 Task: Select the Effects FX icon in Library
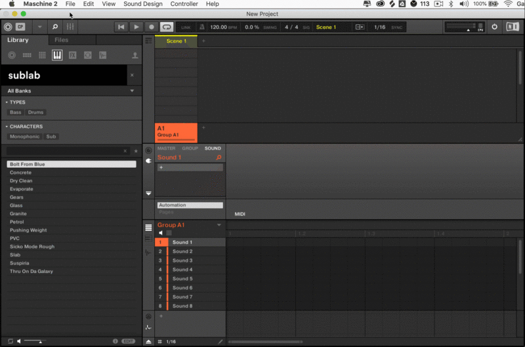72,55
